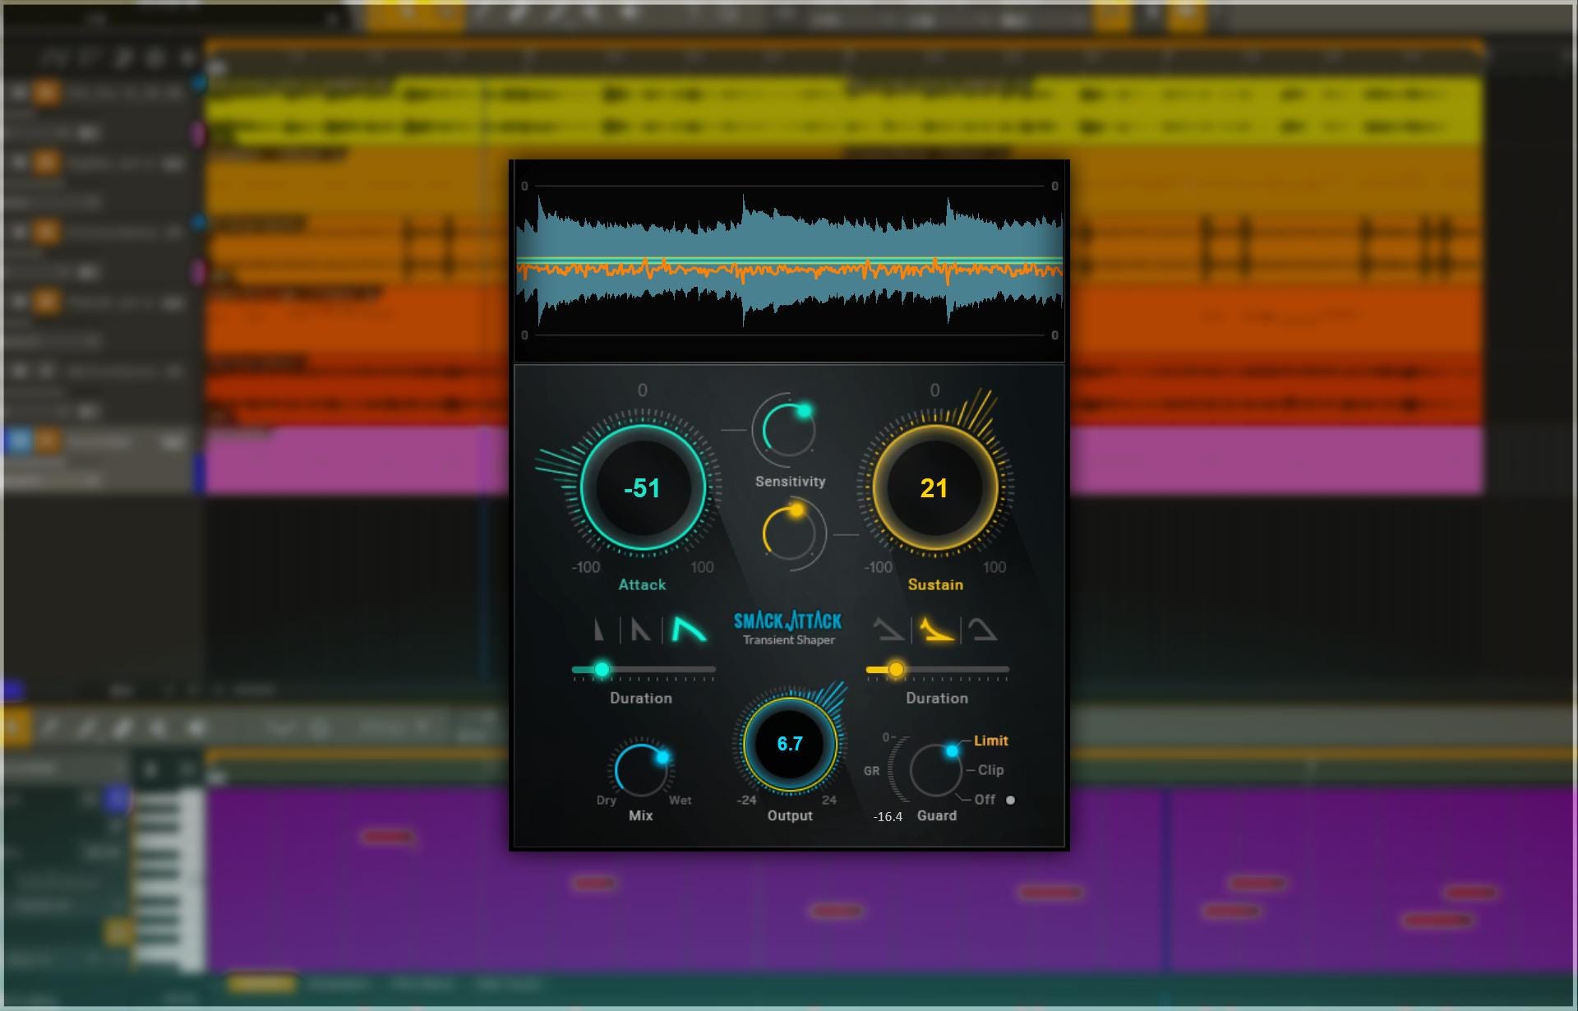Screen dimensions: 1578x1011
Task: Click the teal Attack label
Action: point(642,584)
